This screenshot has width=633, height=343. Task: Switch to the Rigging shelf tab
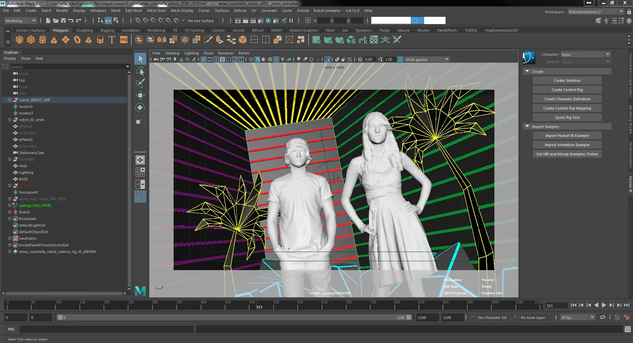point(107,30)
